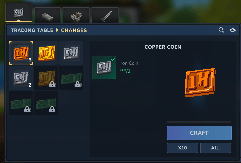Click the Trading Table breadcrumb
Viewport: 241px width, 163px height.
click(x=32, y=30)
